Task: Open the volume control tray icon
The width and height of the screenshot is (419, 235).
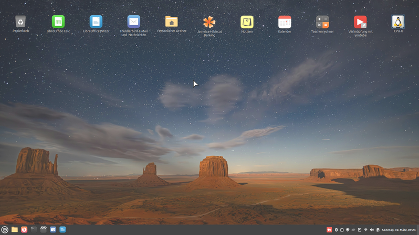Action: coord(372,230)
